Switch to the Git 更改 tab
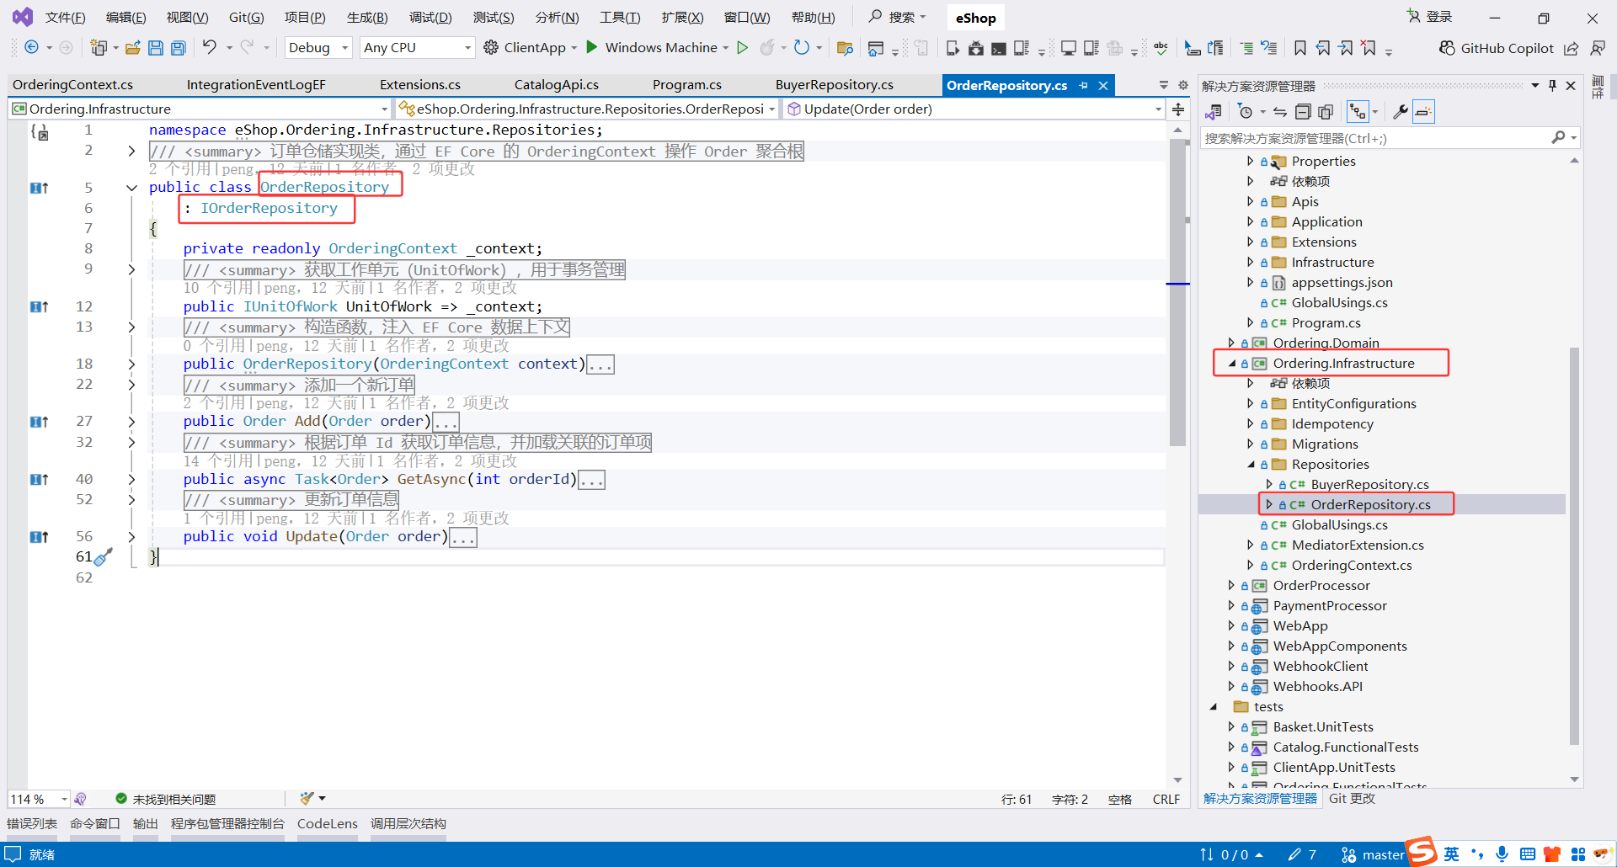The width and height of the screenshot is (1617, 867). (1352, 799)
